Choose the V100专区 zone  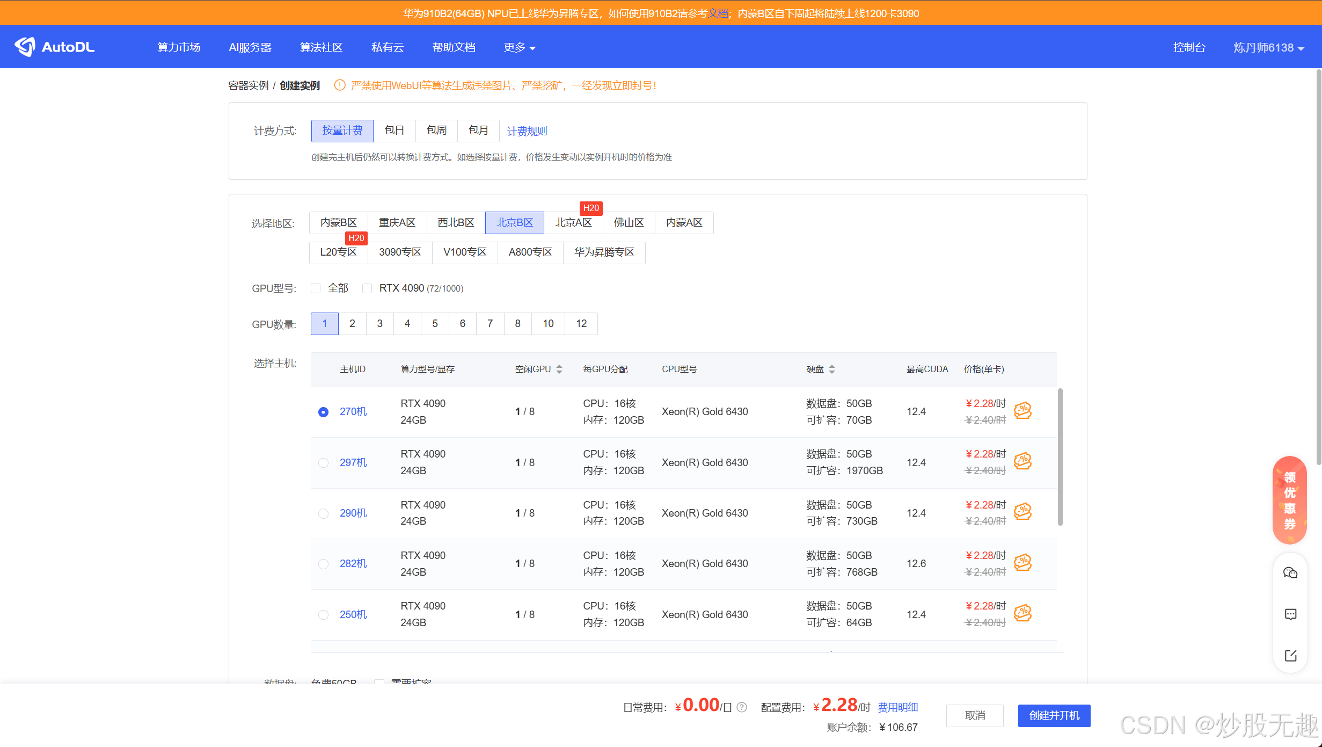(x=465, y=252)
